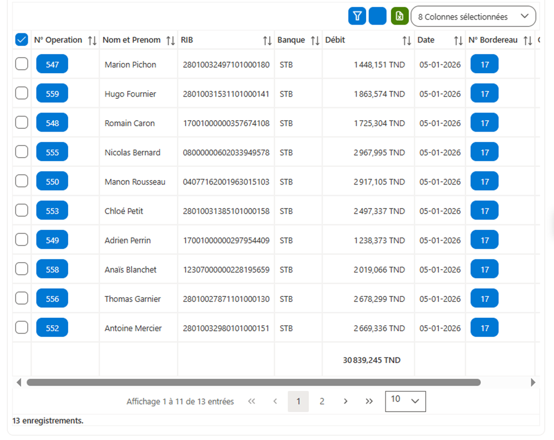Image resolution: width=554 pixels, height=440 pixels.
Task: Sort by N° Operation column arrows
Action: pos(92,40)
